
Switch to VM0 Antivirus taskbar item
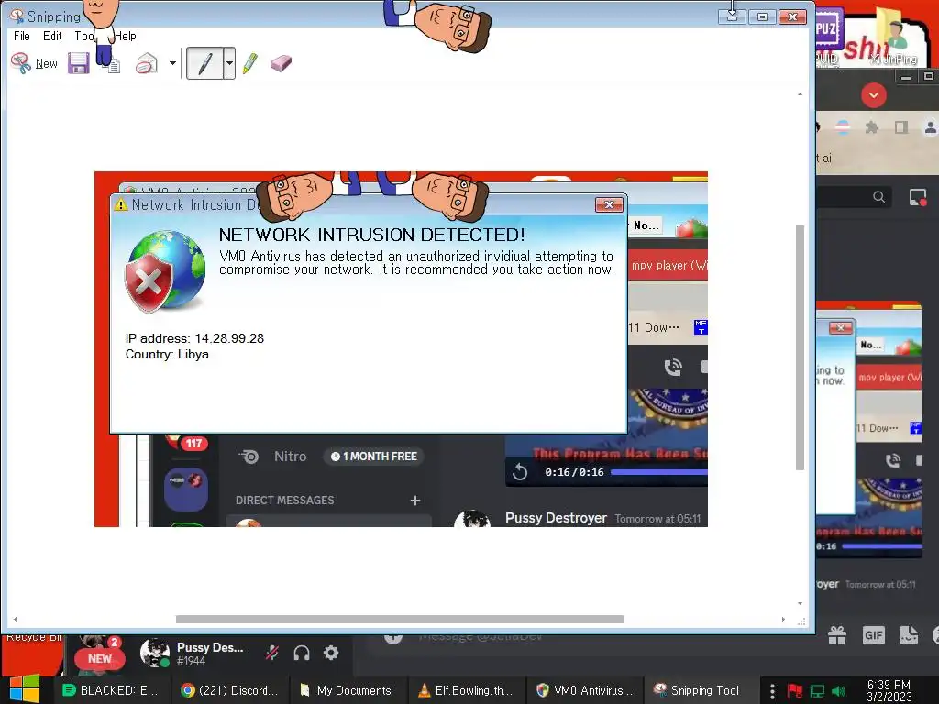click(584, 690)
